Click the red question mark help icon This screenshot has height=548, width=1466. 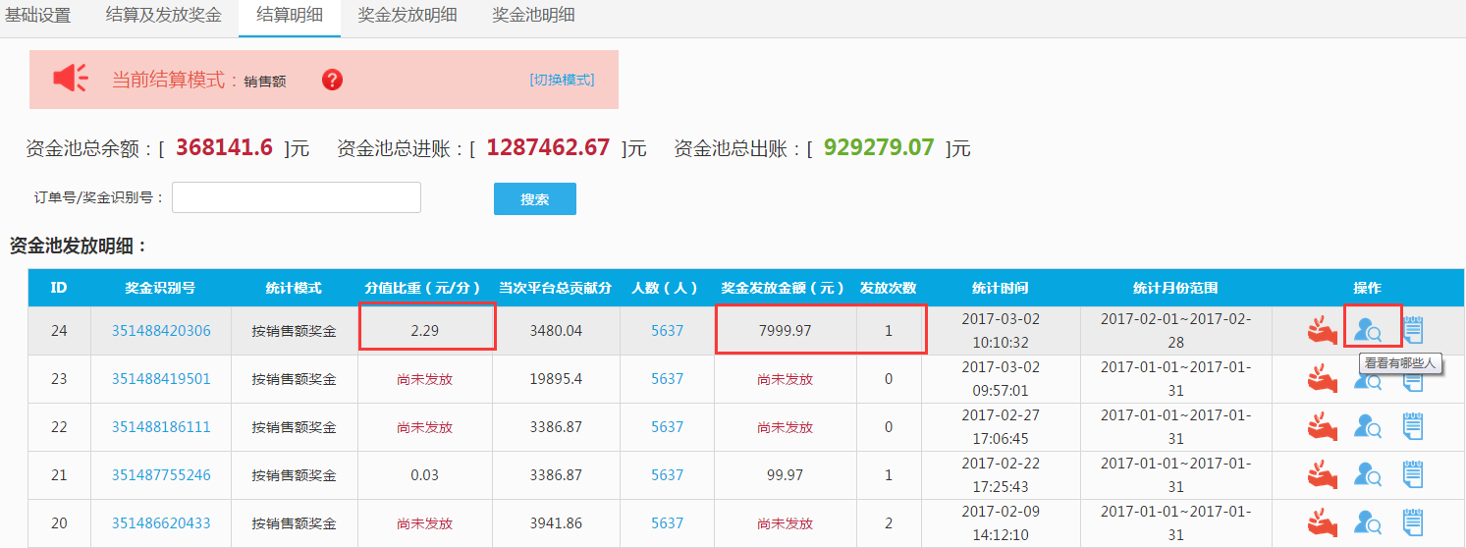(332, 80)
